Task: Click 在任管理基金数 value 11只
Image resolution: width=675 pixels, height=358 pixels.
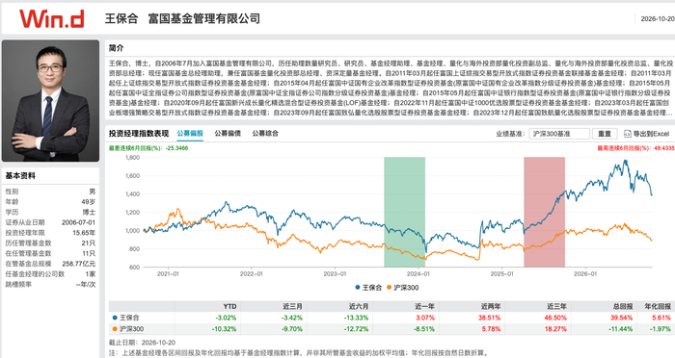Action: point(89,253)
